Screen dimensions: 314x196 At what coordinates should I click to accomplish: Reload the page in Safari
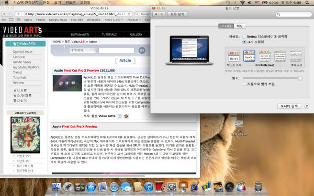(x=129, y=14)
